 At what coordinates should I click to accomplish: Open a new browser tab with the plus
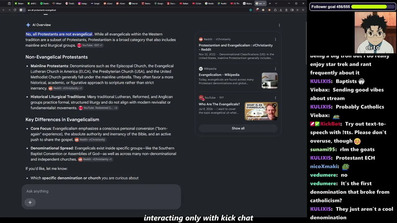[270, 3]
